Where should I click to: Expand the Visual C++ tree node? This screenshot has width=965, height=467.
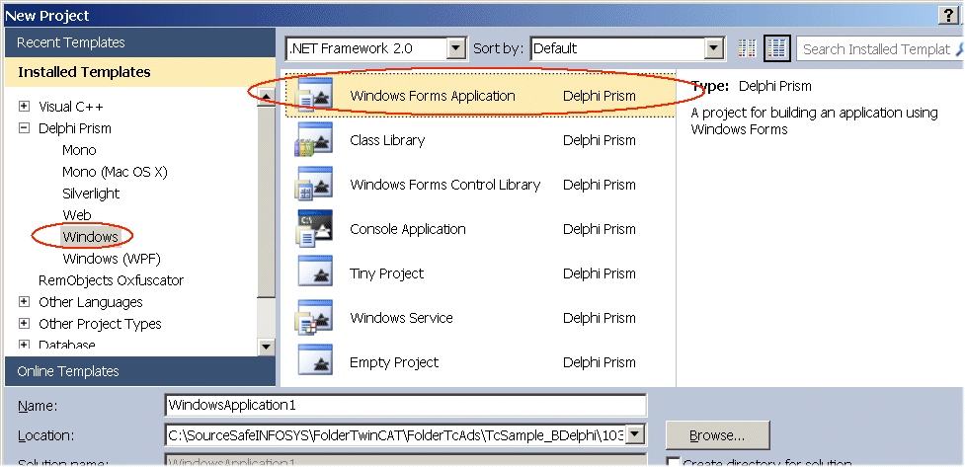click(24, 107)
